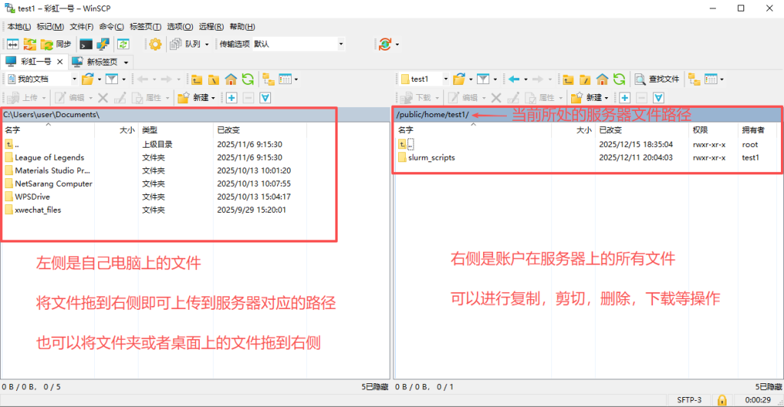
Task: Switch to the 新标签页 tab
Action: point(100,61)
